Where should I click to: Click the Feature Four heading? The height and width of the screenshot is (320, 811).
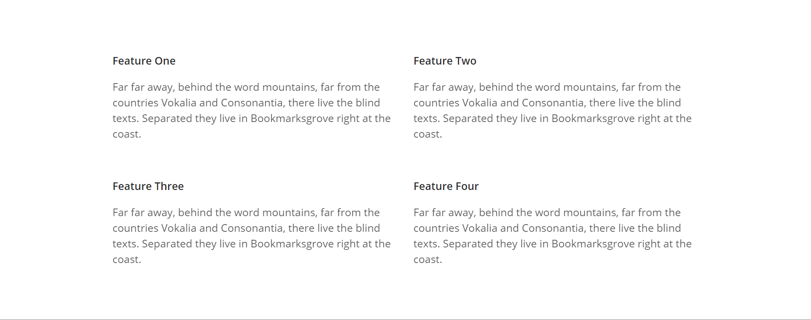click(x=446, y=186)
